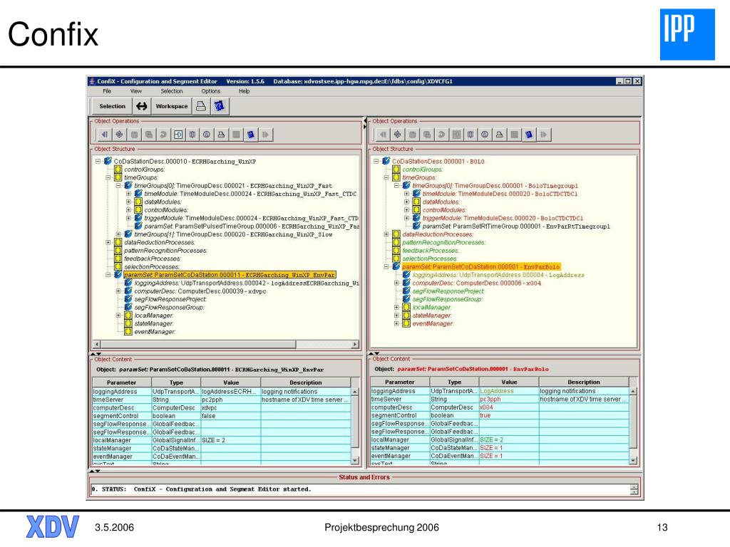Image resolution: width=730 pixels, height=547 pixels.
Task: Click the copy icon in BOLO Object Operations
Action: point(426,135)
